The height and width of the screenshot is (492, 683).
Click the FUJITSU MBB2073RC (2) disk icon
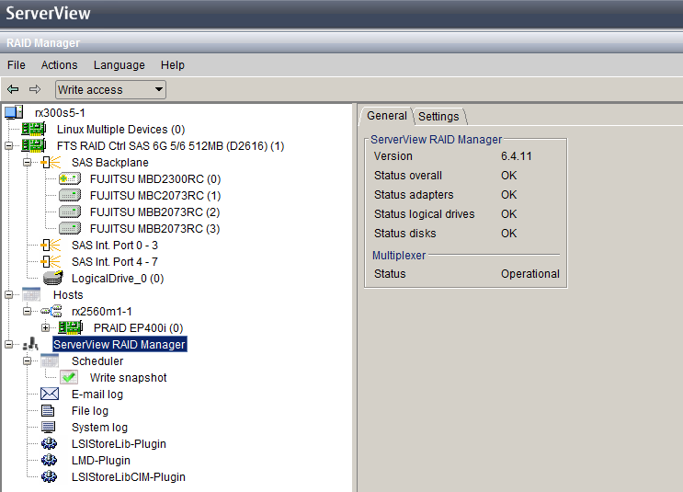coord(70,212)
